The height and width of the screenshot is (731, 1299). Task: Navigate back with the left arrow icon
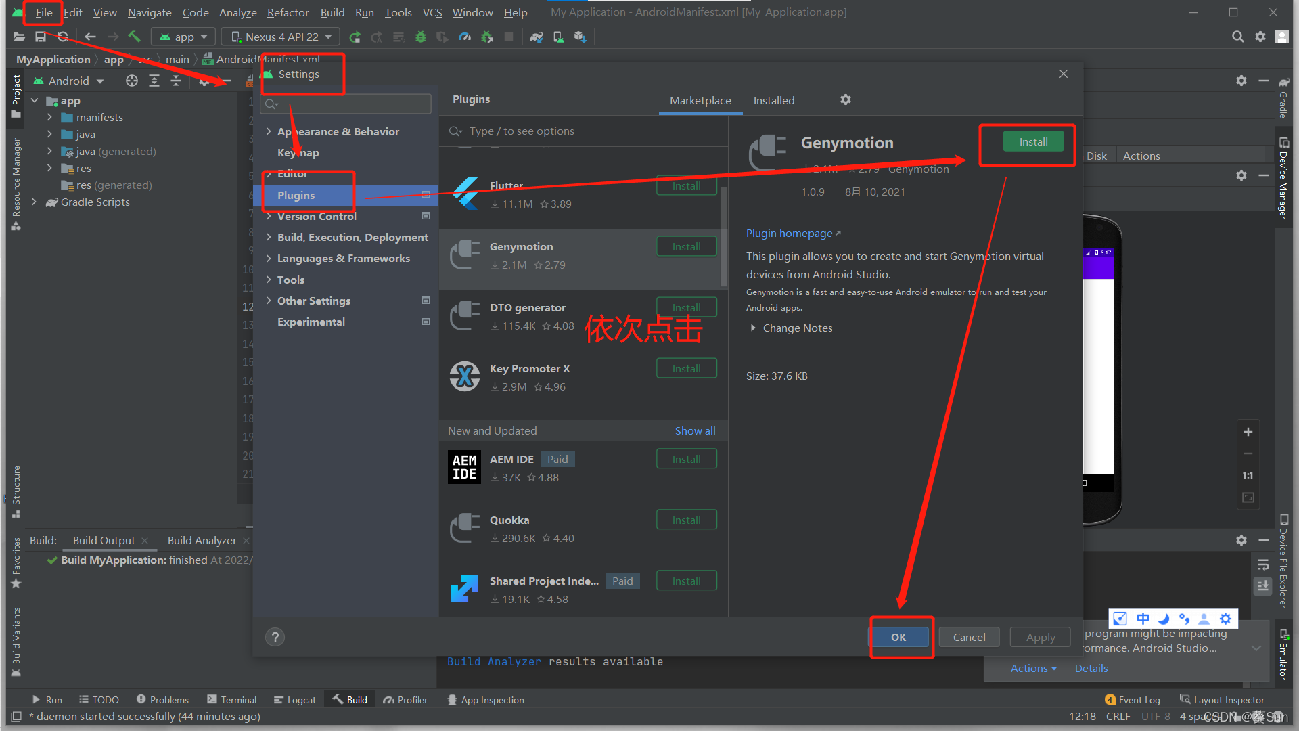pyautogui.click(x=90, y=37)
